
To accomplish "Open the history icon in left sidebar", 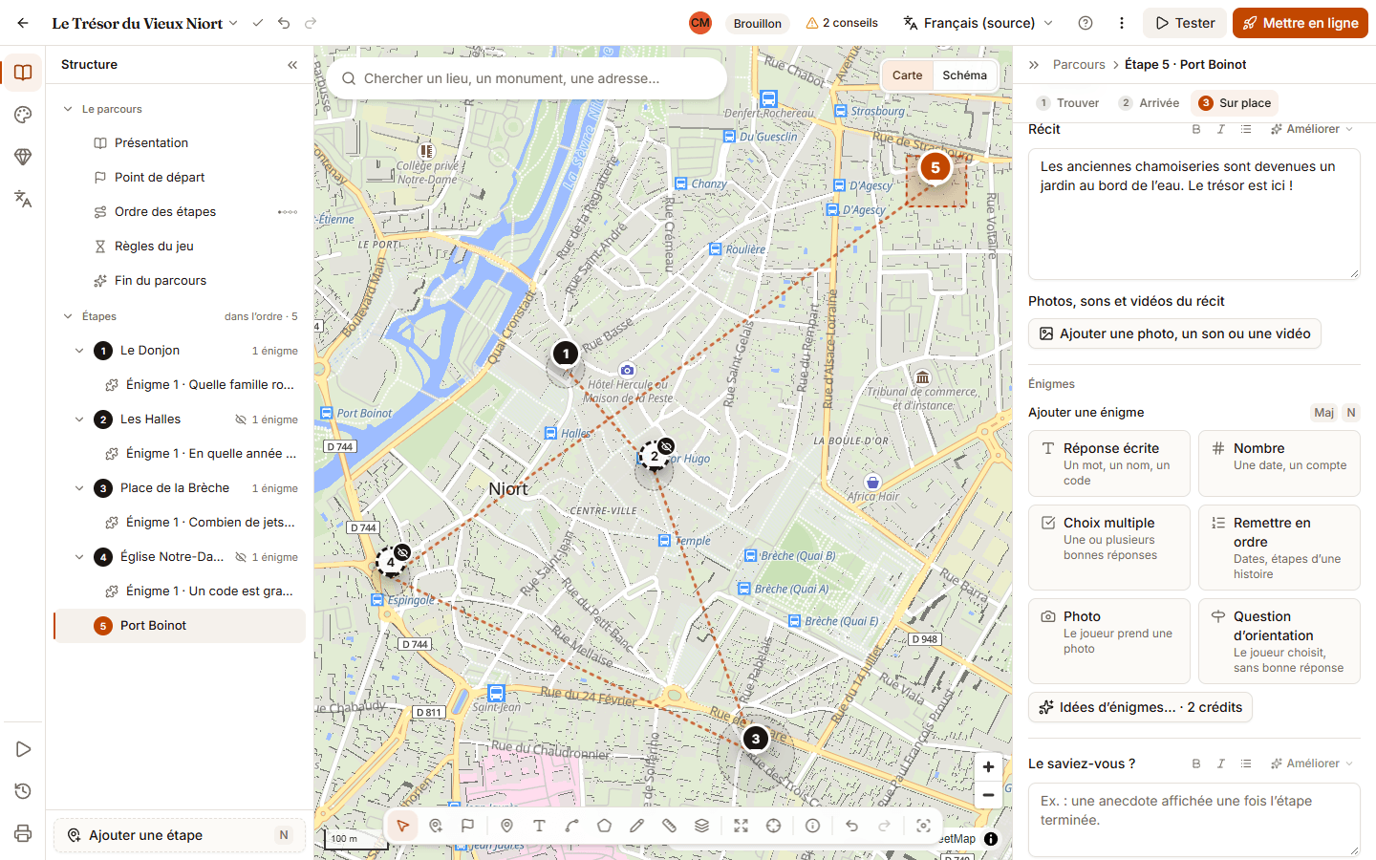I will coord(23,791).
